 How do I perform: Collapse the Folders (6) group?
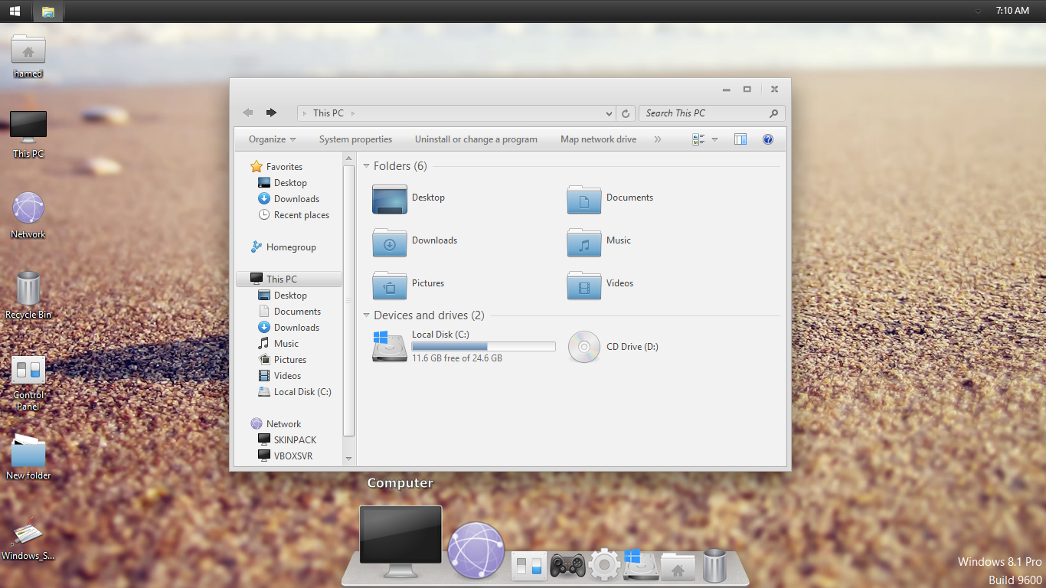pos(366,166)
